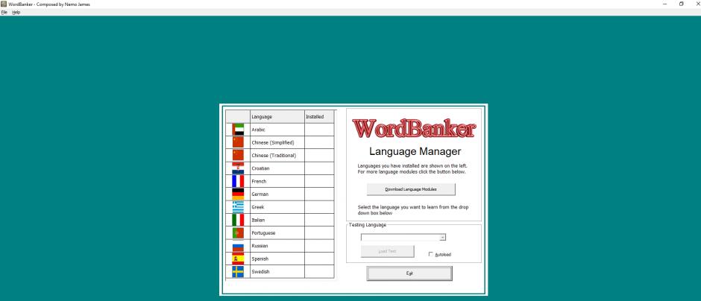This screenshot has height=301, width=701.
Task: Select the Chinese (Traditional) language name
Action: click(274, 156)
